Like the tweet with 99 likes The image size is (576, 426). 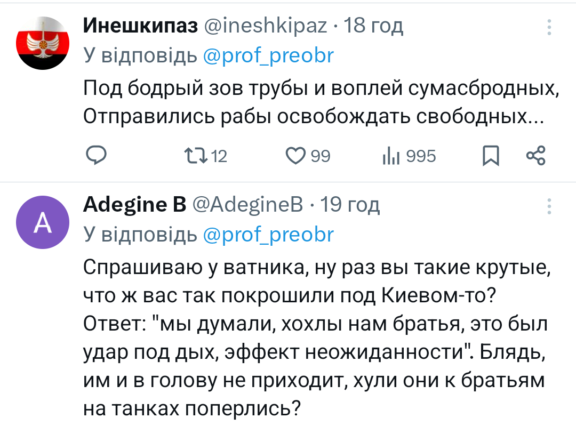coord(294,156)
